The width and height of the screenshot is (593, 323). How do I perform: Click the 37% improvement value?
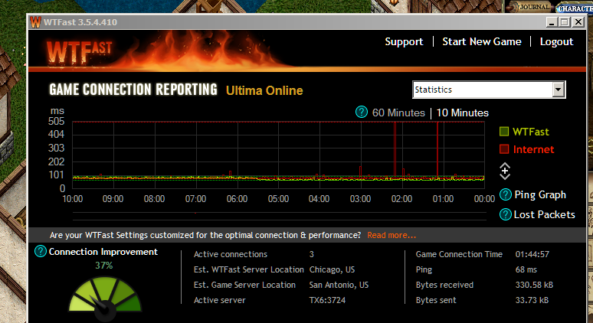pos(104,266)
